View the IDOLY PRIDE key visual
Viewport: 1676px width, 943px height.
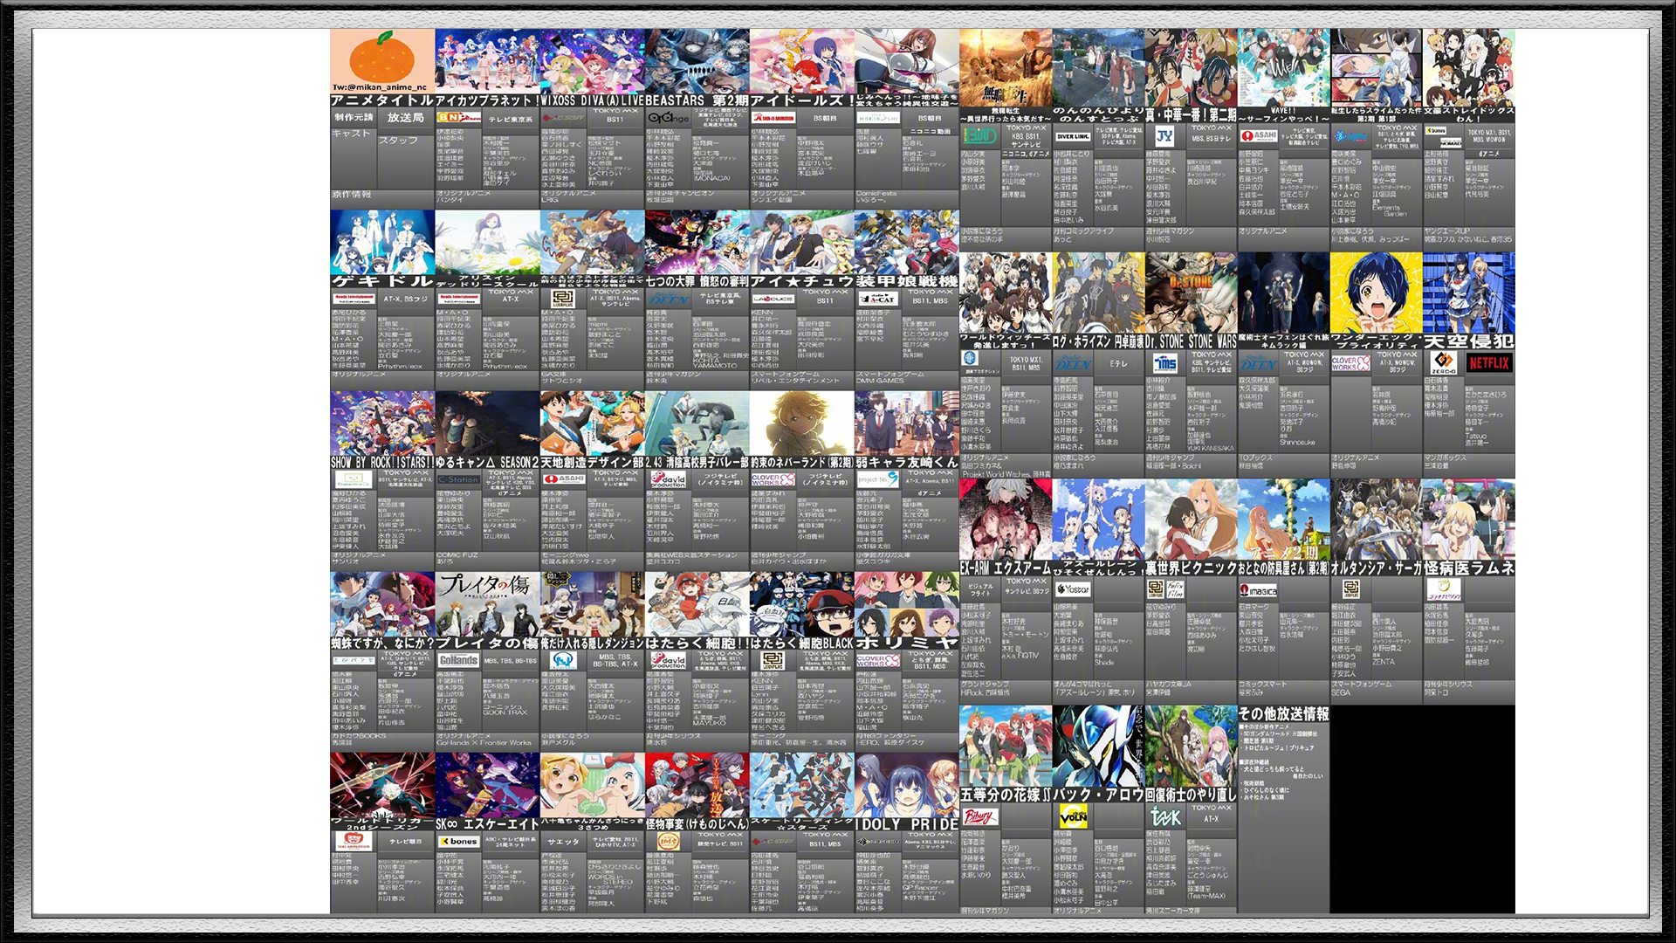pos(906,784)
